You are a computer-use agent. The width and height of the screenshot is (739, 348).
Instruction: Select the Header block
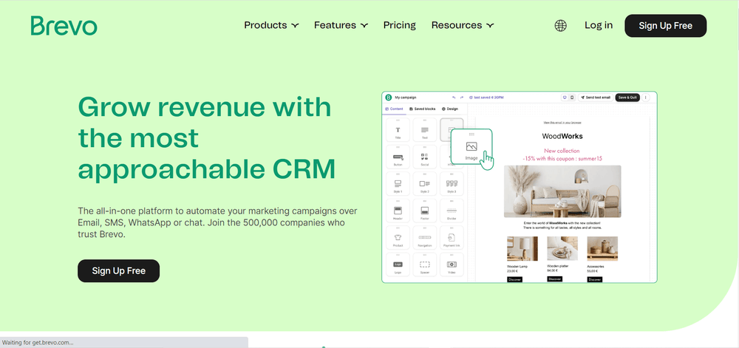click(x=398, y=211)
